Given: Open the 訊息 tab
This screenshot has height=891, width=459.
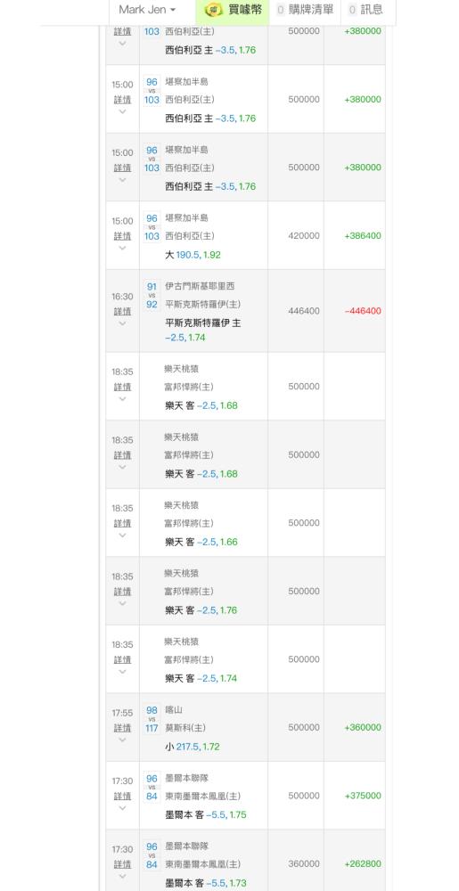Looking at the screenshot, I should point(366,10).
